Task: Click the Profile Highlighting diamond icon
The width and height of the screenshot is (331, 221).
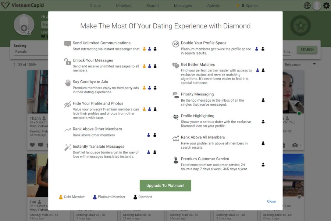Action: [x=175, y=117]
